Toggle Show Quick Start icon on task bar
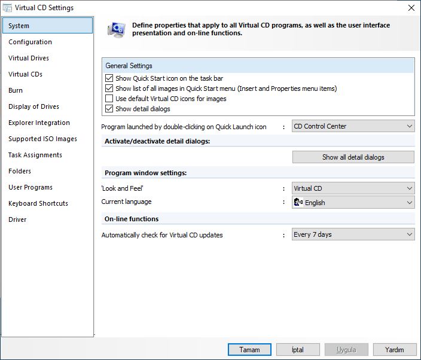421x360 pixels. tap(109, 78)
